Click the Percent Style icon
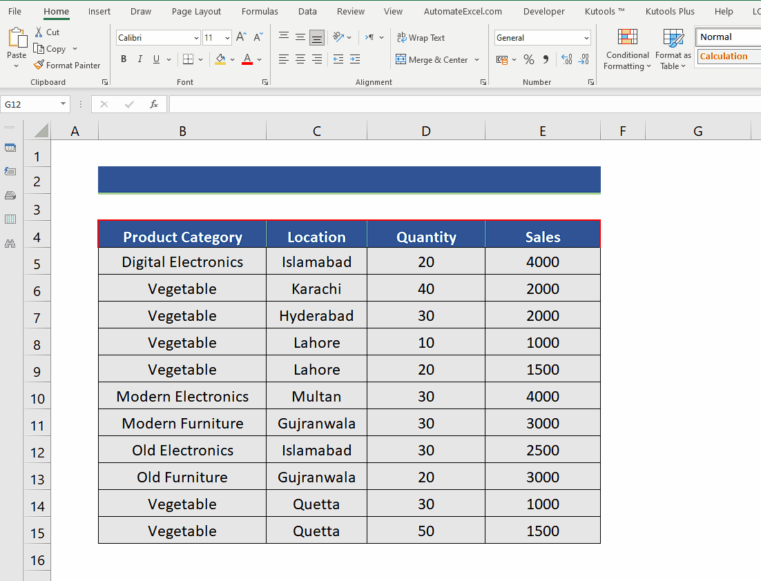 [529, 59]
